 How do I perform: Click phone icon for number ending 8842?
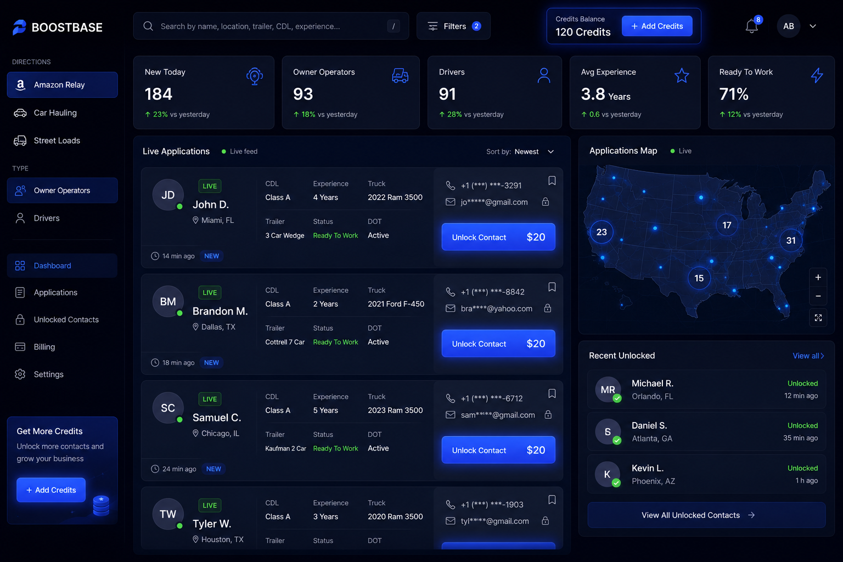click(451, 292)
